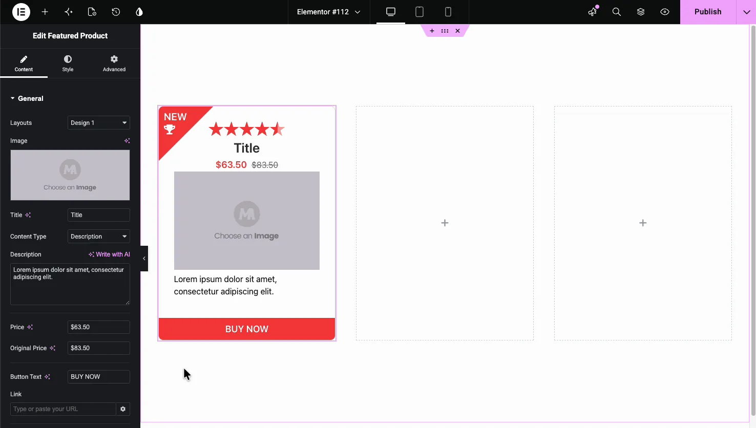Open Link options gear icon
The image size is (756, 428).
point(123,409)
